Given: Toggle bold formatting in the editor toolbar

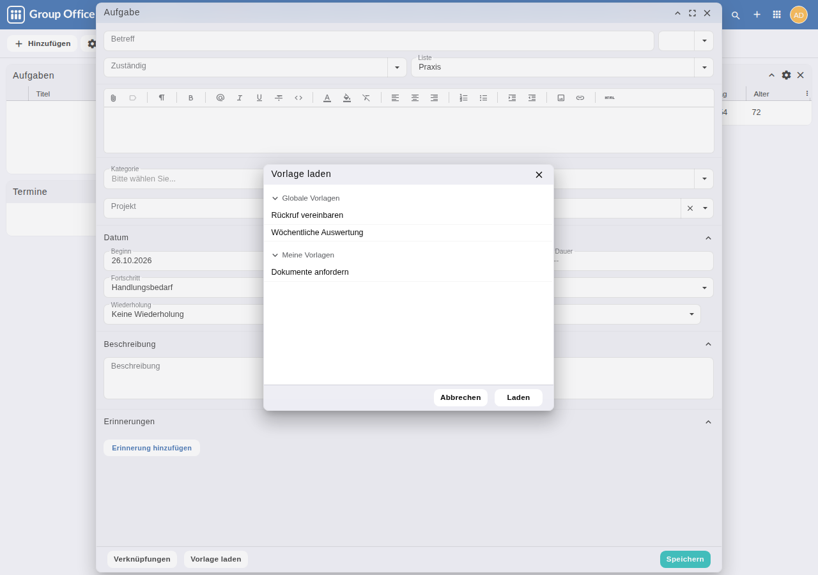Looking at the screenshot, I should [x=190, y=98].
